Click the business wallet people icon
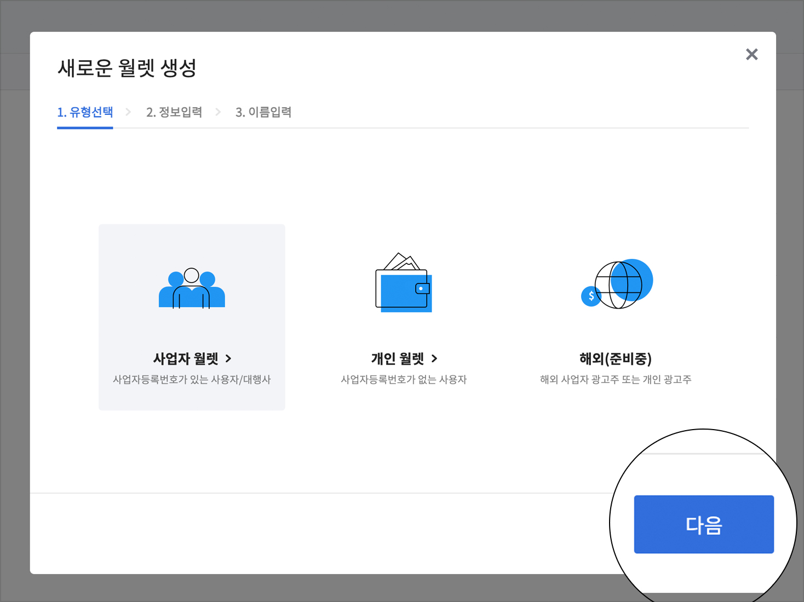The height and width of the screenshot is (602, 804). point(192,288)
